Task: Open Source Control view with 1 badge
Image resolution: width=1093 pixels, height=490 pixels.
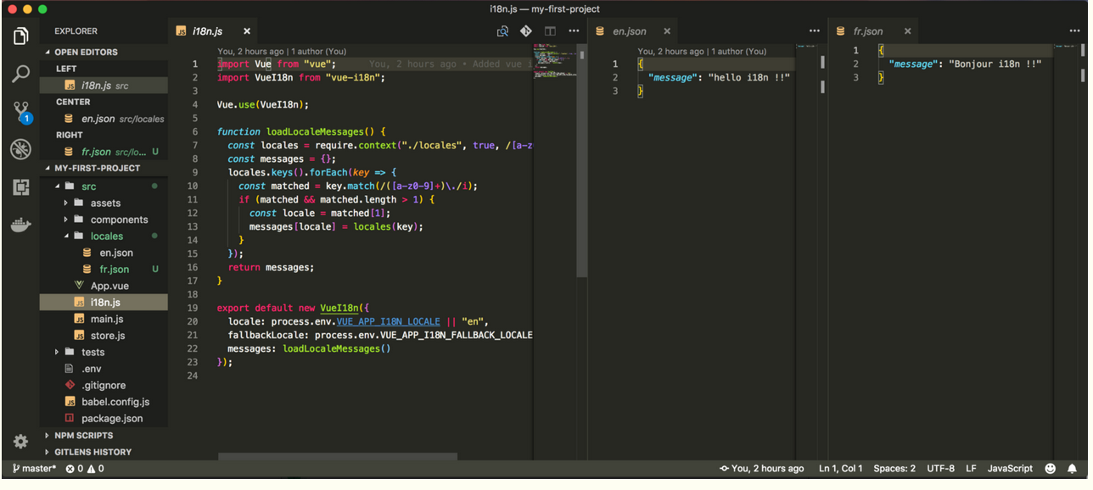Action: click(x=21, y=112)
